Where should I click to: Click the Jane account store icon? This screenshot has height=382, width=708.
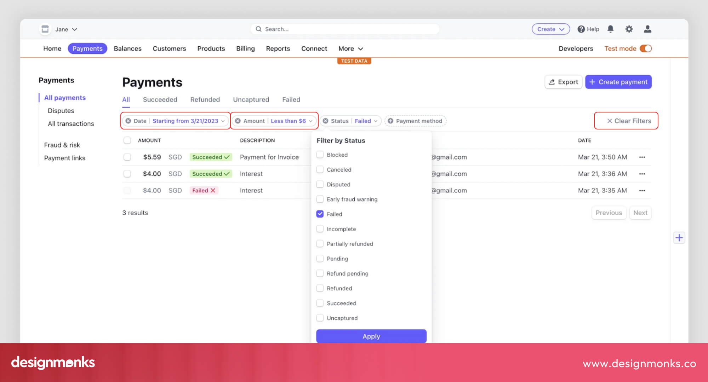tap(45, 29)
